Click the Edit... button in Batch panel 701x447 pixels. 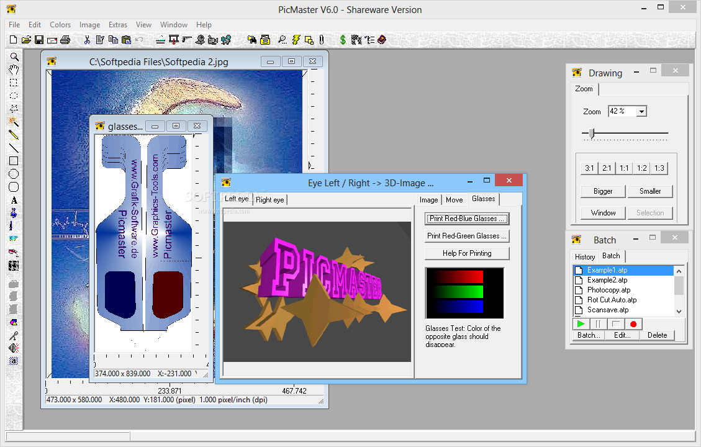click(x=622, y=335)
